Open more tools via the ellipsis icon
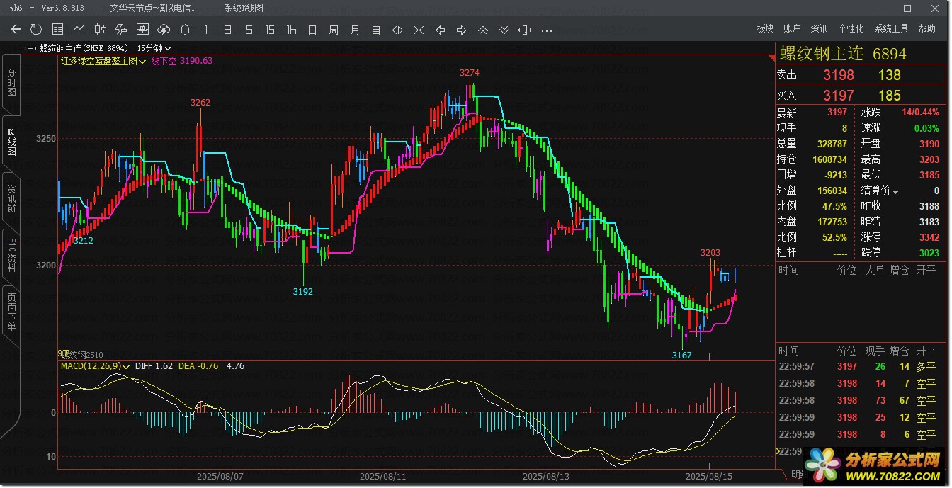This screenshot has height=488, width=952. (x=546, y=30)
